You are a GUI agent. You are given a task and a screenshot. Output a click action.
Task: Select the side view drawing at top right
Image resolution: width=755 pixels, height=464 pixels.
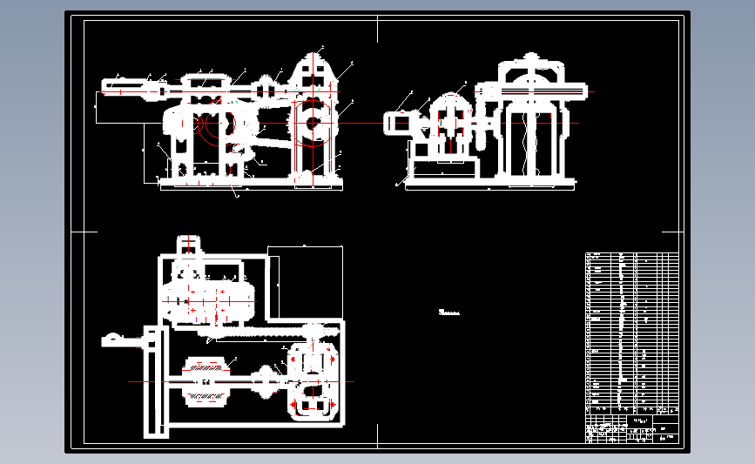point(489,120)
